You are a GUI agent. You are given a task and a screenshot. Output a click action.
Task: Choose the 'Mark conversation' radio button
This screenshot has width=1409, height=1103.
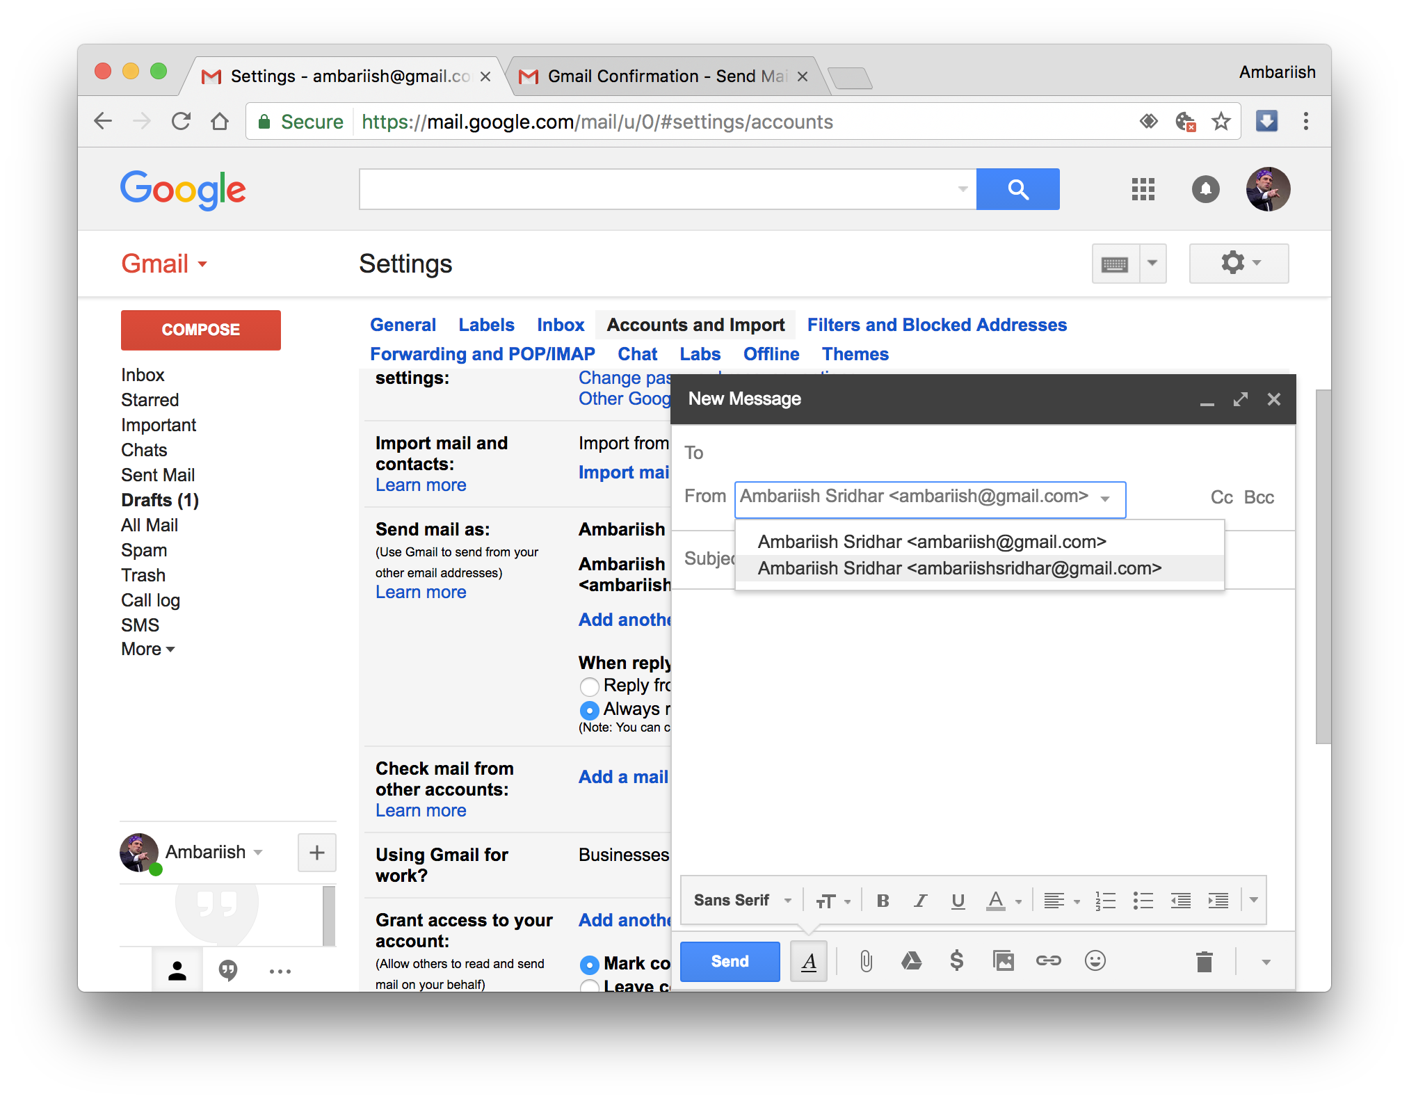click(x=589, y=965)
